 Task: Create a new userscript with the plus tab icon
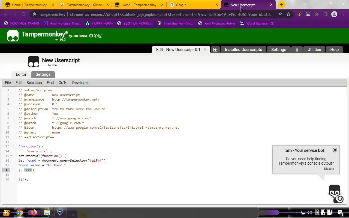(x=215, y=50)
